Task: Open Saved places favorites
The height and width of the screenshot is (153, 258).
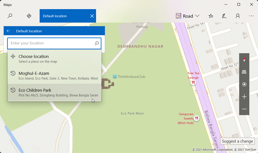Action: click(x=211, y=16)
